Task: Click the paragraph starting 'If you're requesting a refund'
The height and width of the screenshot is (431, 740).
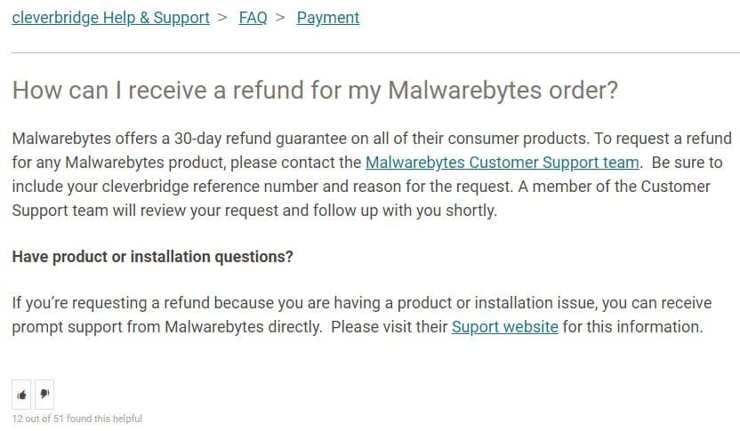Action: pyautogui.click(x=361, y=315)
